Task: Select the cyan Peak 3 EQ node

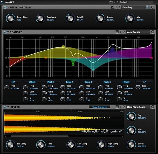Action: point(93,70)
